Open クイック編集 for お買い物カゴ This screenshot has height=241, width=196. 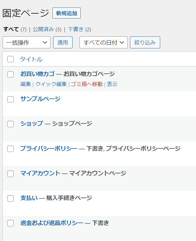[x=51, y=84]
